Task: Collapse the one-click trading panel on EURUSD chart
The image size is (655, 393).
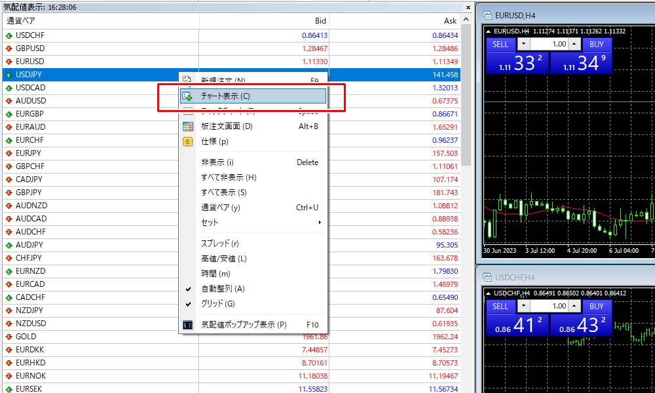Action: (488, 31)
